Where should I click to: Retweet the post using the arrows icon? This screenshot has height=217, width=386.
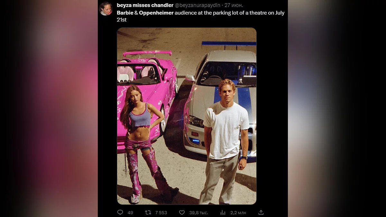pos(148,212)
